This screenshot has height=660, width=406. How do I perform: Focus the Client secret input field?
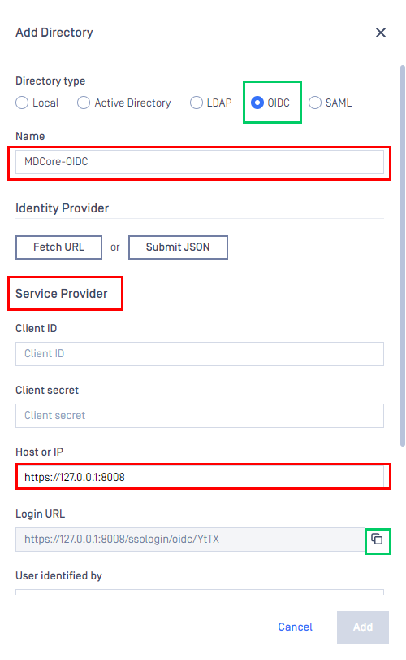(x=200, y=415)
